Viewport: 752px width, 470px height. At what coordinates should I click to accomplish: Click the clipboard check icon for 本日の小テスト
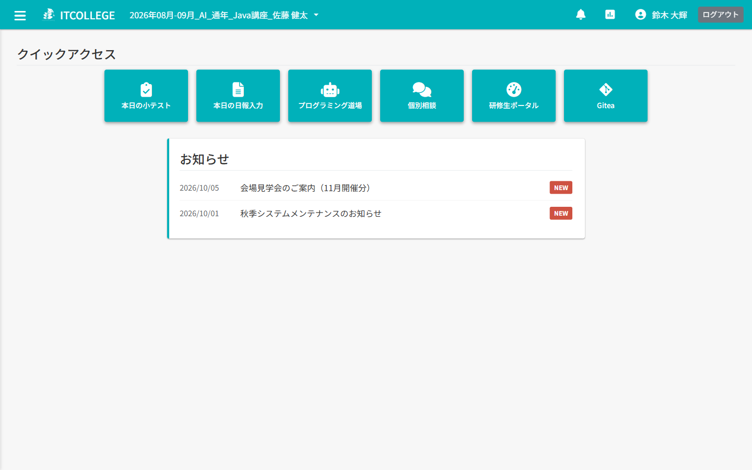(146, 90)
